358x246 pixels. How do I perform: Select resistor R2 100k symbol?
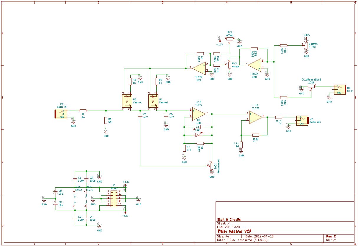[x=201, y=143]
